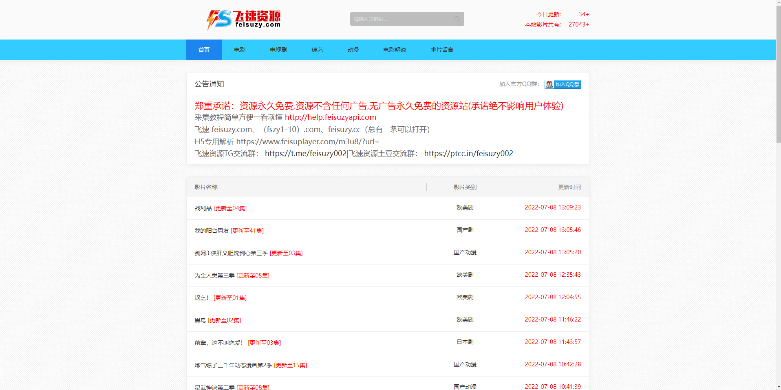
Task: Open 星武神诀第二季 entry
Action: point(232,387)
